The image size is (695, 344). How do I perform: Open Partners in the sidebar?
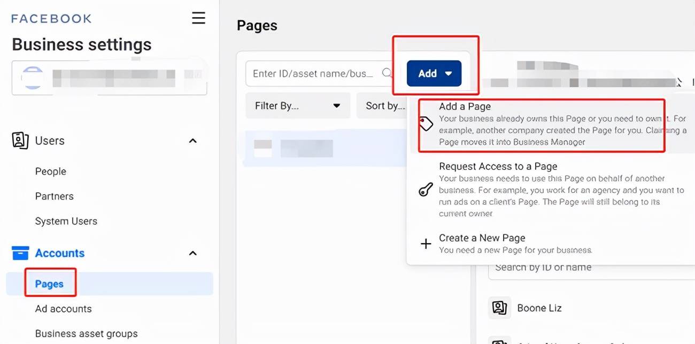(x=55, y=196)
